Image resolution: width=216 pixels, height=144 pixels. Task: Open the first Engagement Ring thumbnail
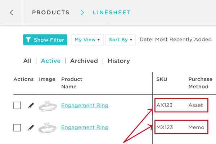click(48, 106)
